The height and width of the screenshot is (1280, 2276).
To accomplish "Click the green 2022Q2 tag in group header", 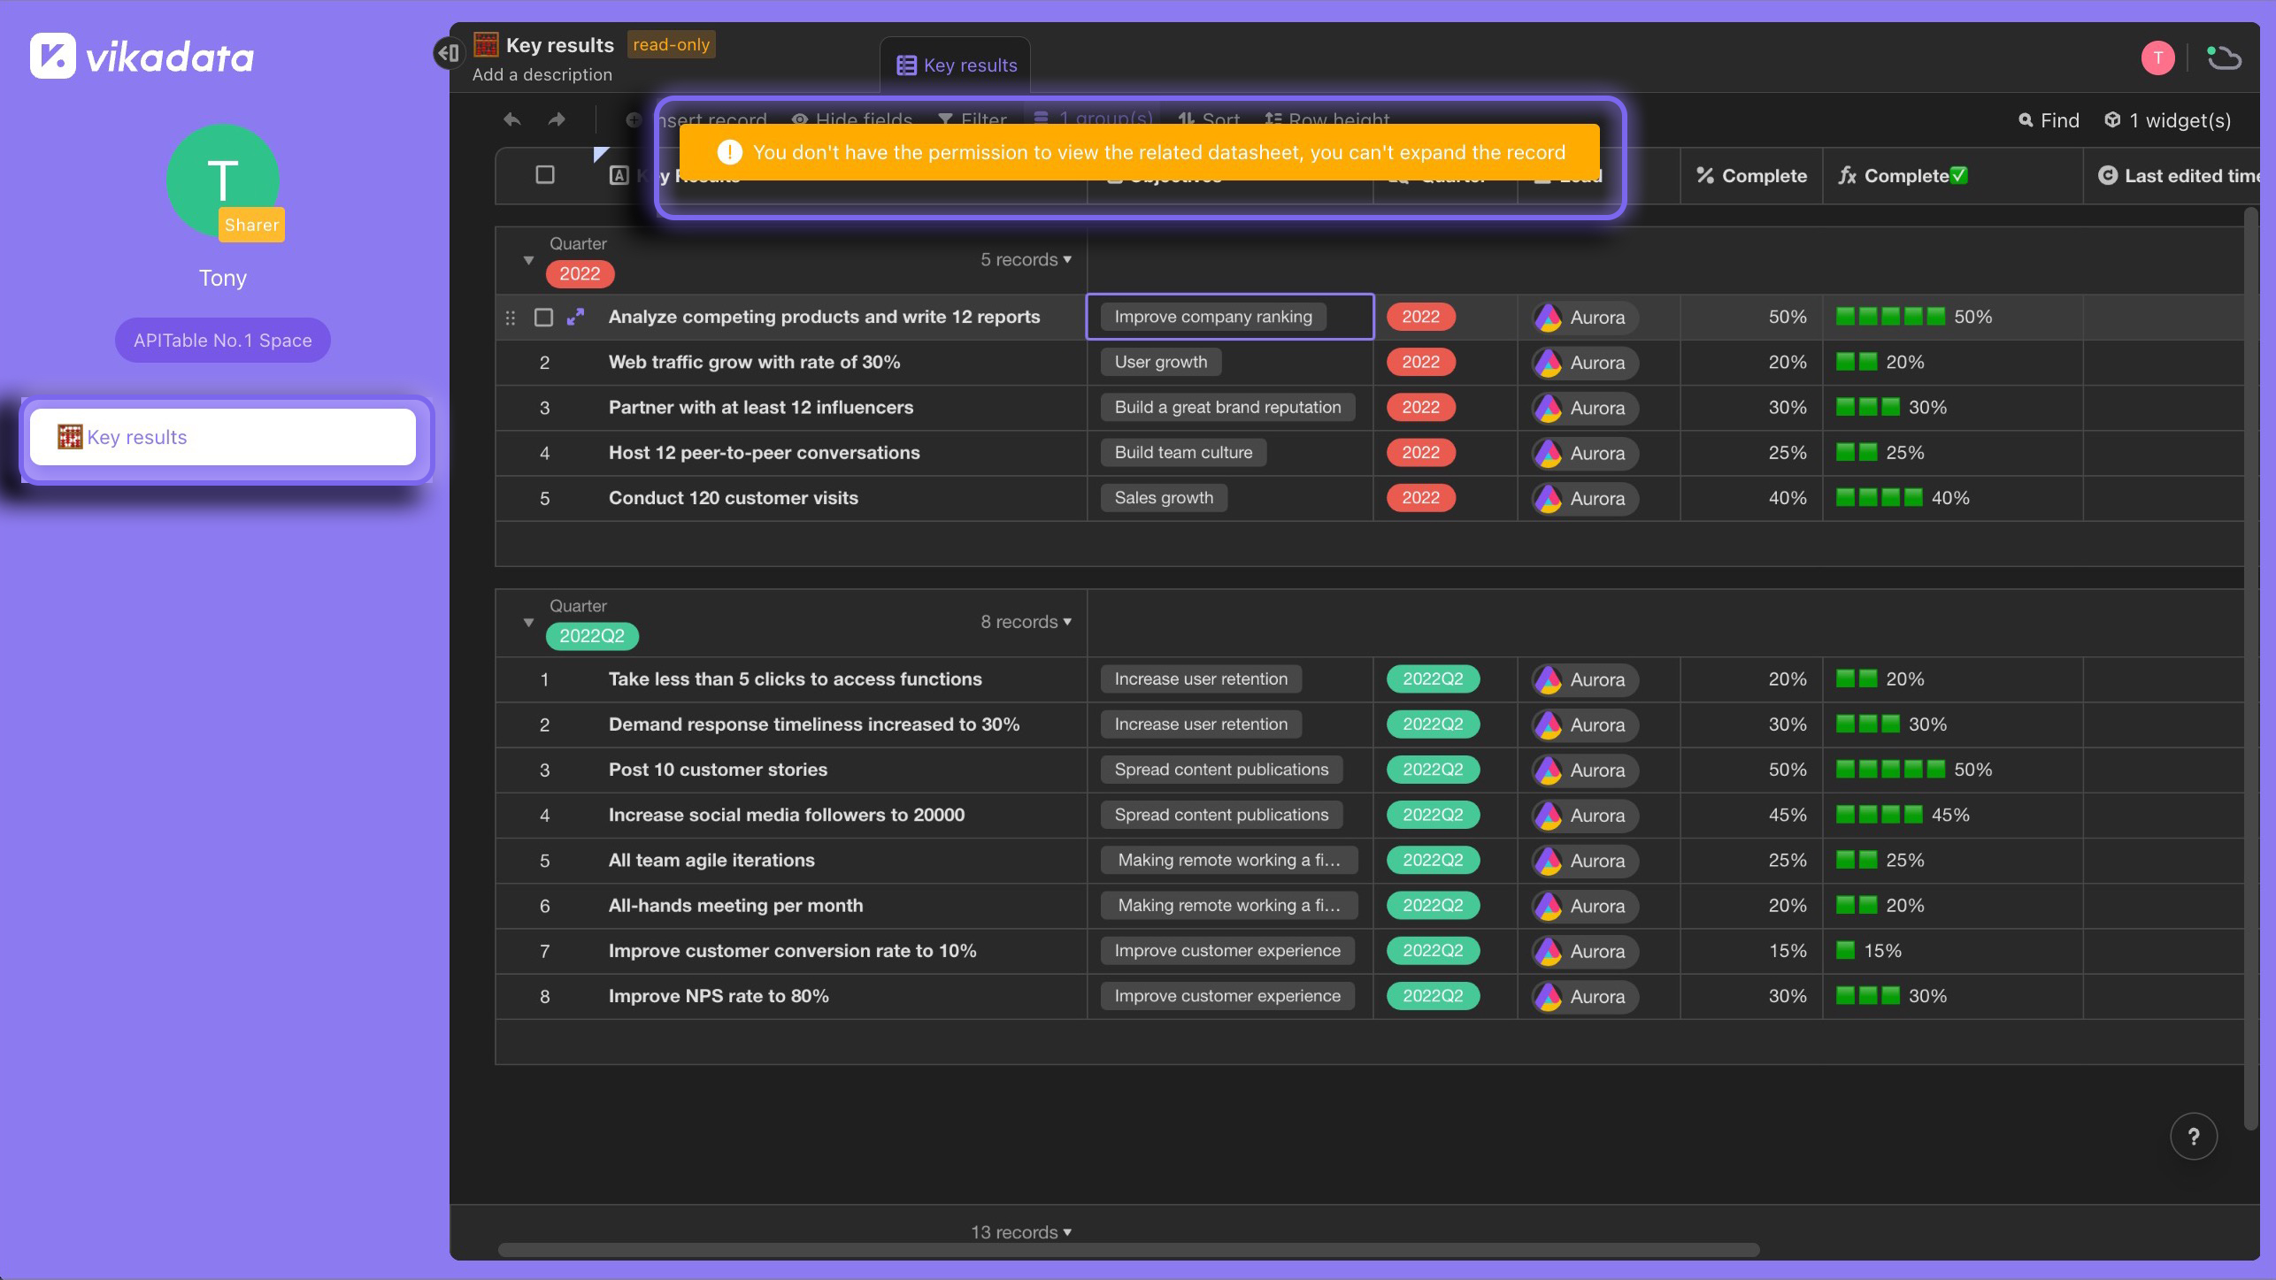I will click(x=592, y=636).
